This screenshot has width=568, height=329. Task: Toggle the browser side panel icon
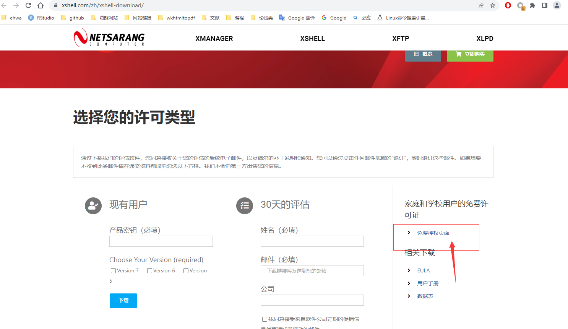pyautogui.click(x=545, y=5)
